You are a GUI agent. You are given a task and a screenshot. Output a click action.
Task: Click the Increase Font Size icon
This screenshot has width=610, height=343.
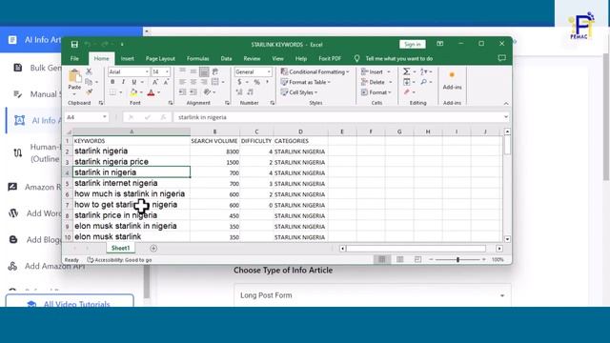pyautogui.click(x=155, y=82)
